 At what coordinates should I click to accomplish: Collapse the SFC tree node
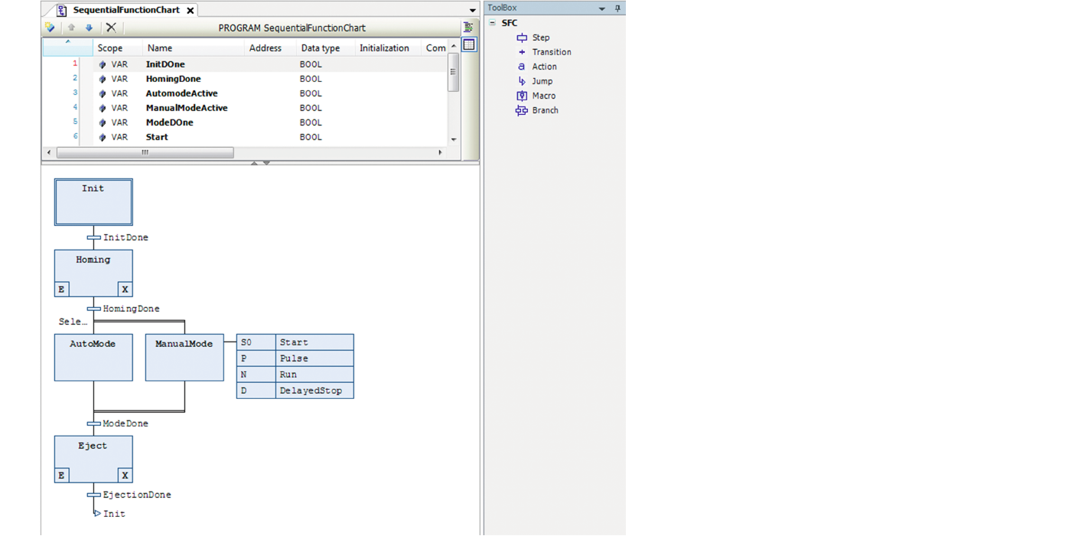click(x=493, y=23)
